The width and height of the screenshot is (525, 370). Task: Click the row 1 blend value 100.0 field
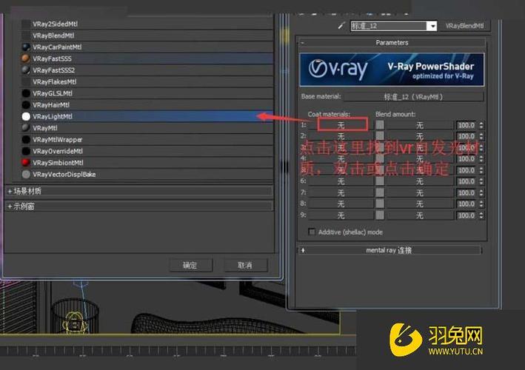point(467,125)
